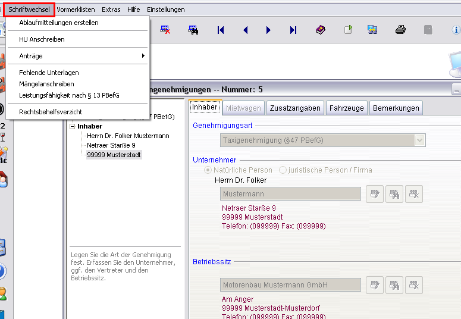Click the printer icon in toolbar
Image resolution: width=461 pixels, height=319 pixels.
tap(400, 30)
